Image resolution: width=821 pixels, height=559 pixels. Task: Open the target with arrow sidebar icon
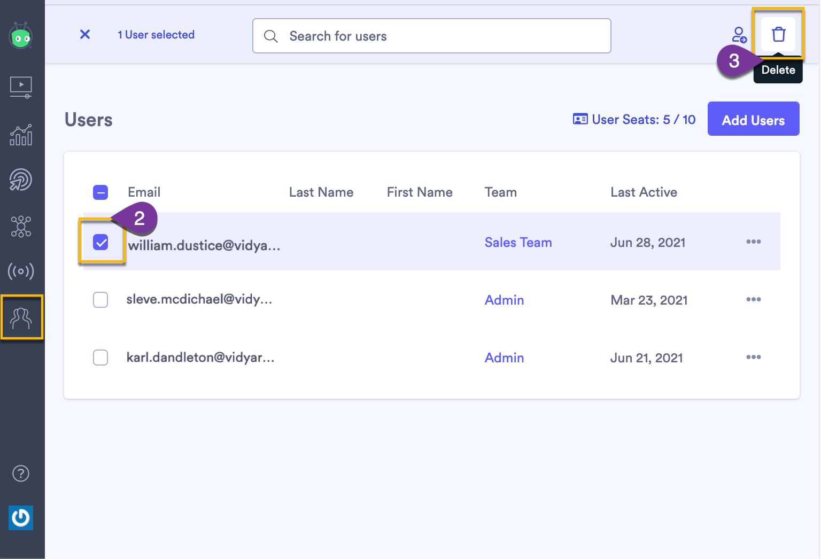click(21, 180)
